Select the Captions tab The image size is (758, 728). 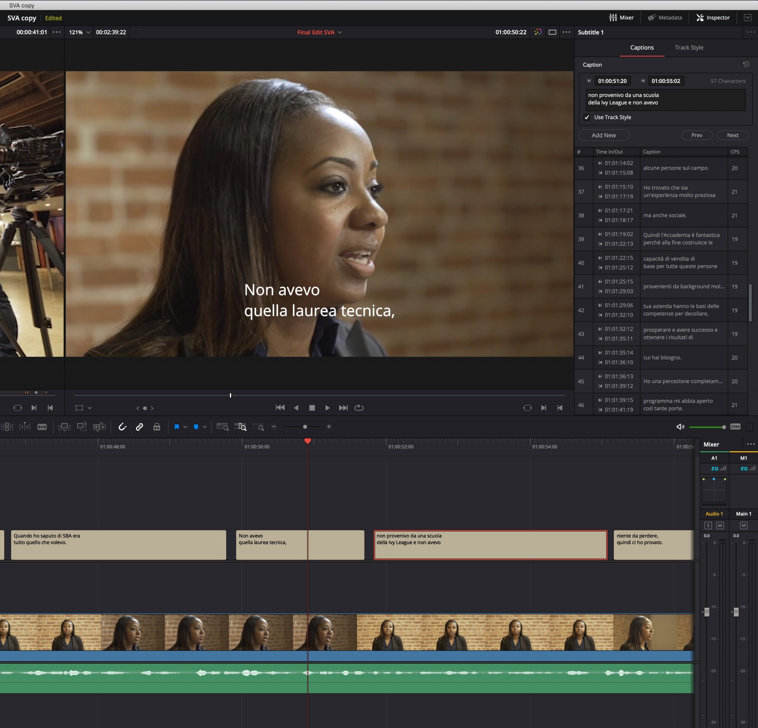pyautogui.click(x=641, y=47)
